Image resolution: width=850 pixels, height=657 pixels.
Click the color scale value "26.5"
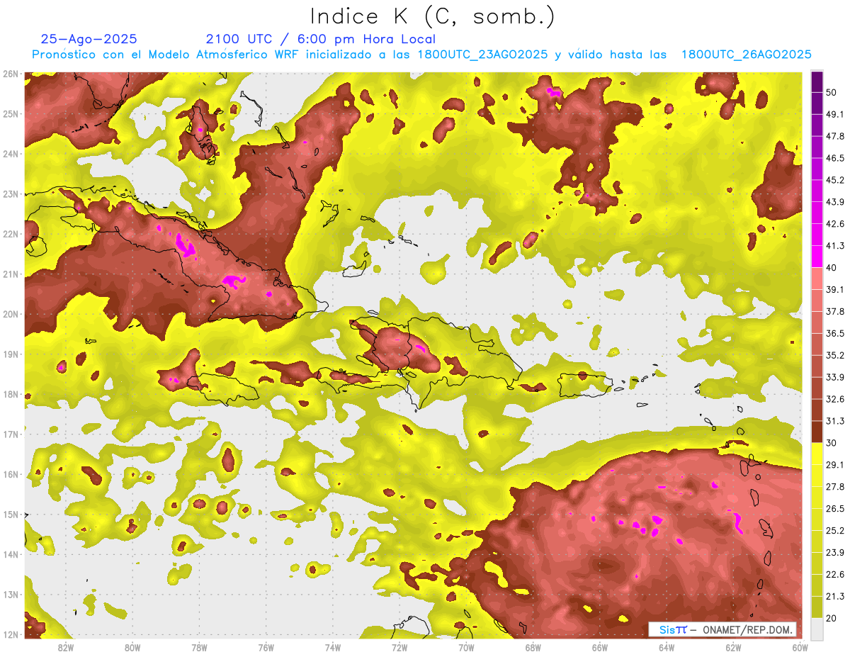pyautogui.click(x=835, y=508)
